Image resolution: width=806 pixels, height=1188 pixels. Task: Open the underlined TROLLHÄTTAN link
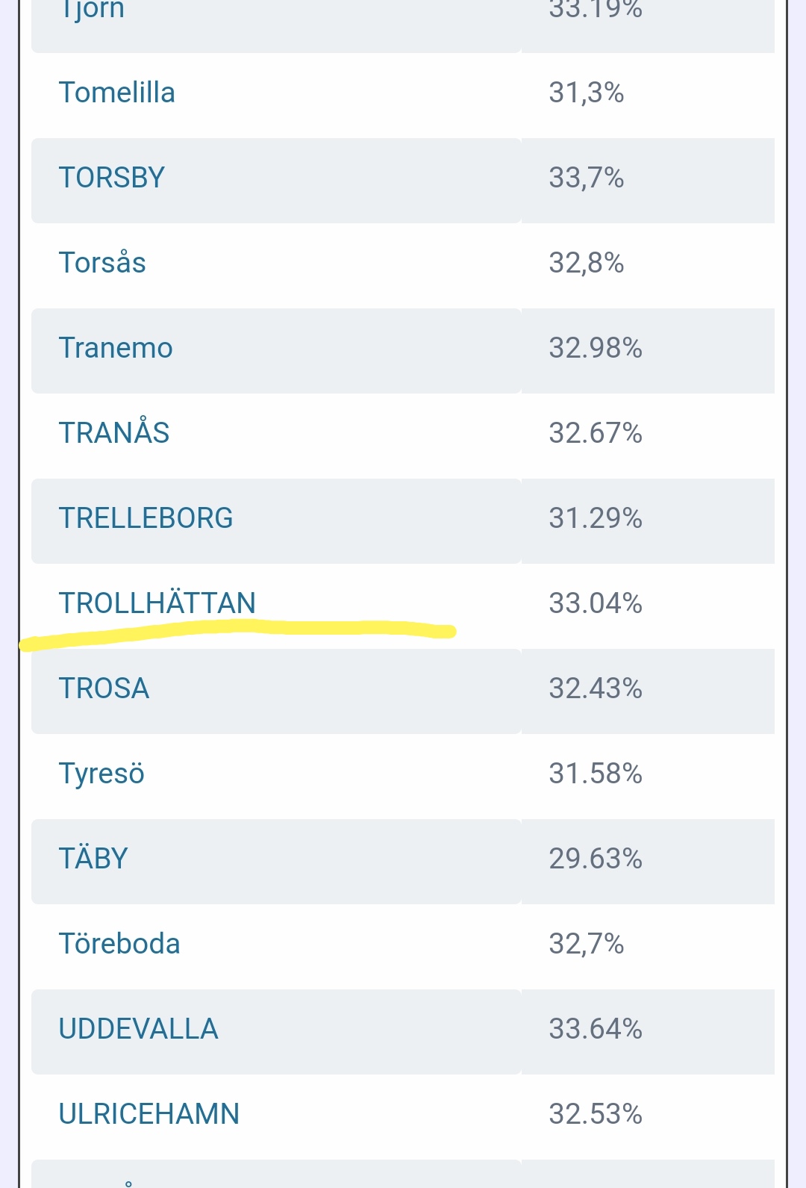pyautogui.click(x=157, y=603)
